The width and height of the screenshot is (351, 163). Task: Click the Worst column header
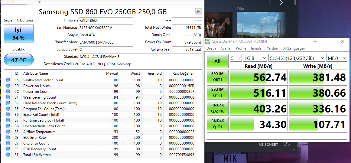click(x=135, y=73)
